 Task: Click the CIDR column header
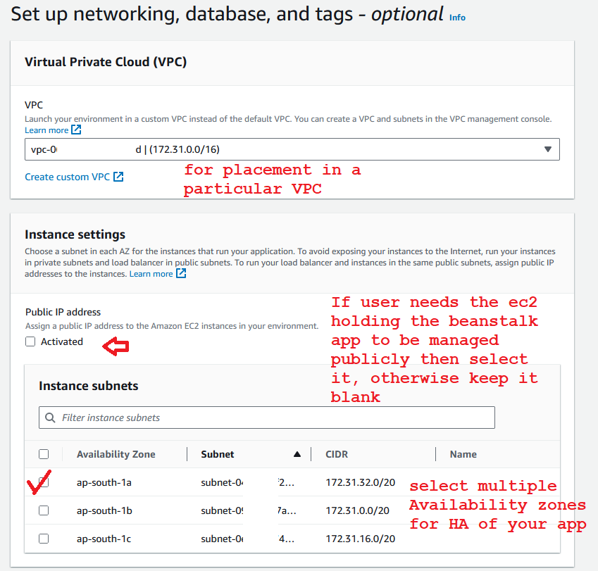click(x=337, y=454)
